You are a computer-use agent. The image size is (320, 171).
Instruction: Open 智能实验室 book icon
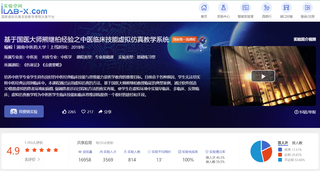[x=245, y=8]
